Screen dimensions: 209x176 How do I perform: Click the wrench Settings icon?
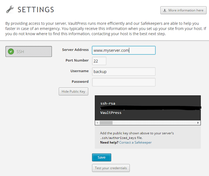coord(10,10)
